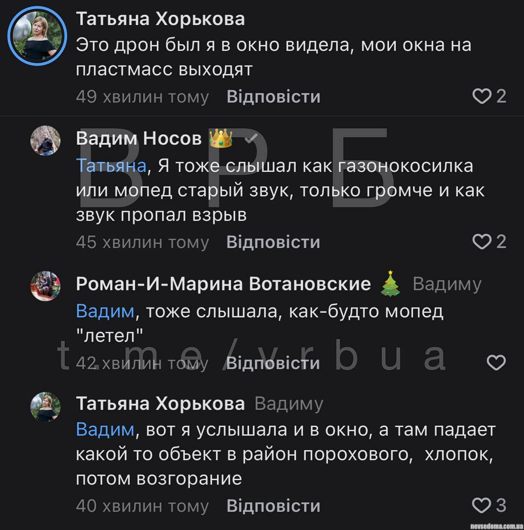524x530 pixels.
Task: Like Татьяна's last comment about возгорание
Action: pyautogui.click(x=481, y=506)
